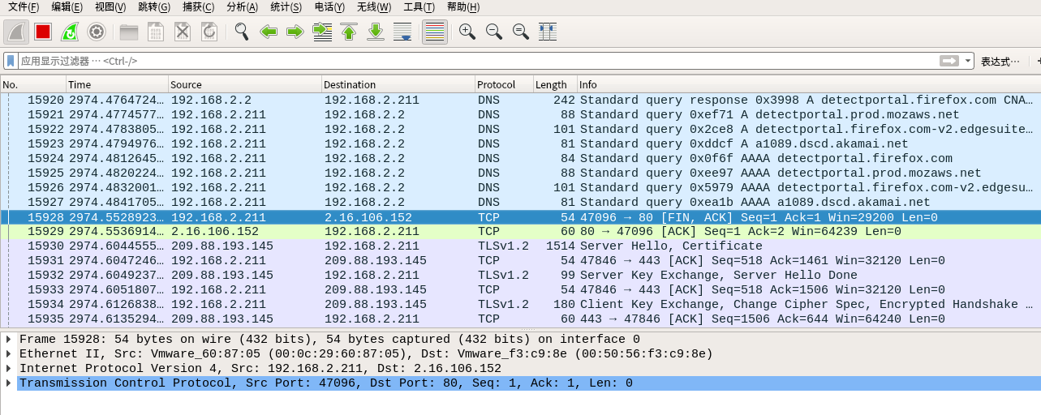Restart the current capture with the green fin
Screen dimensions: 1041x415
pos(70,32)
